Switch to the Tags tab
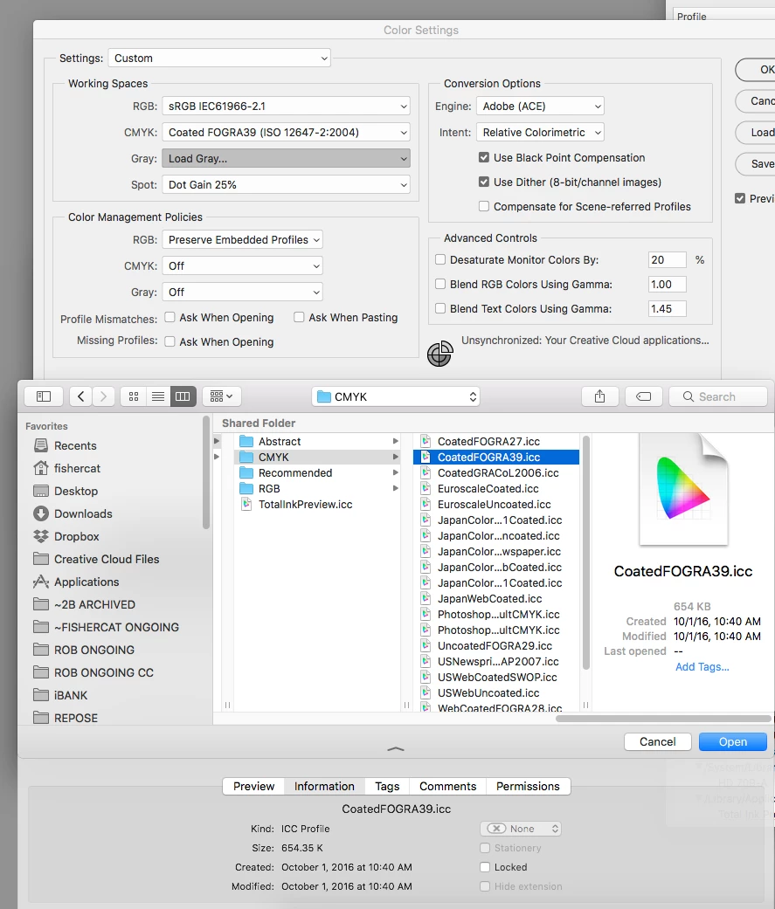The width and height of the screenshot is (775, 909). [387, 786]
